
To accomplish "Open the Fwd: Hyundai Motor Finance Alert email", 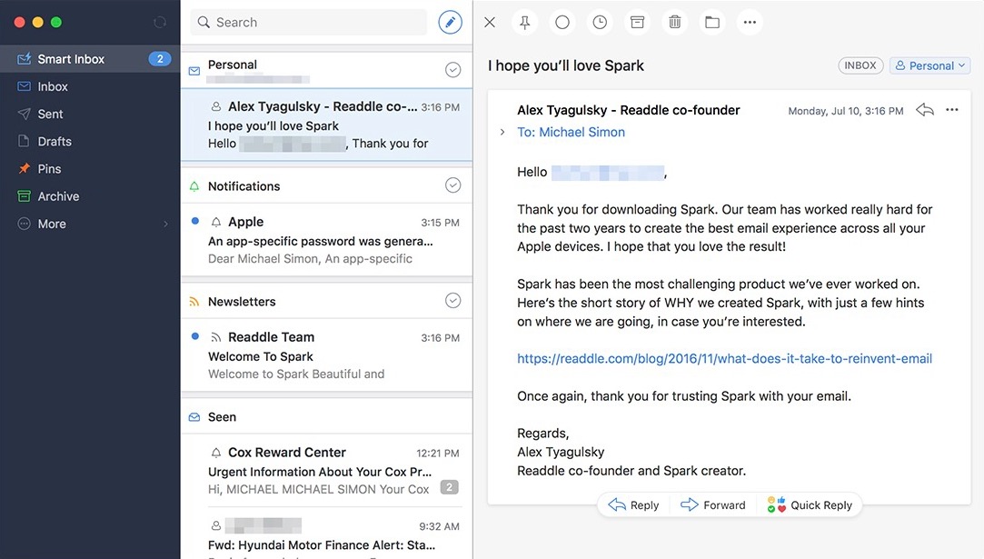I will (327, 534).
